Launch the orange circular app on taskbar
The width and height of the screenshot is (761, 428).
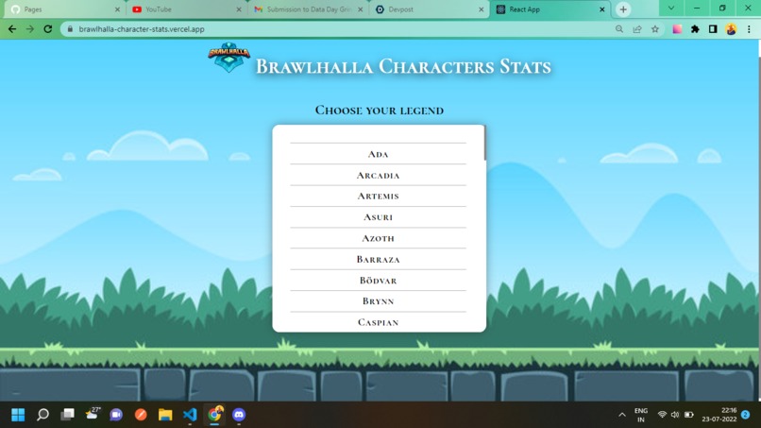click(x=141, y=415)
